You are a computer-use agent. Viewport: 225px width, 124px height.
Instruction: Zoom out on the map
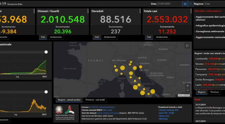coord(187,90)
